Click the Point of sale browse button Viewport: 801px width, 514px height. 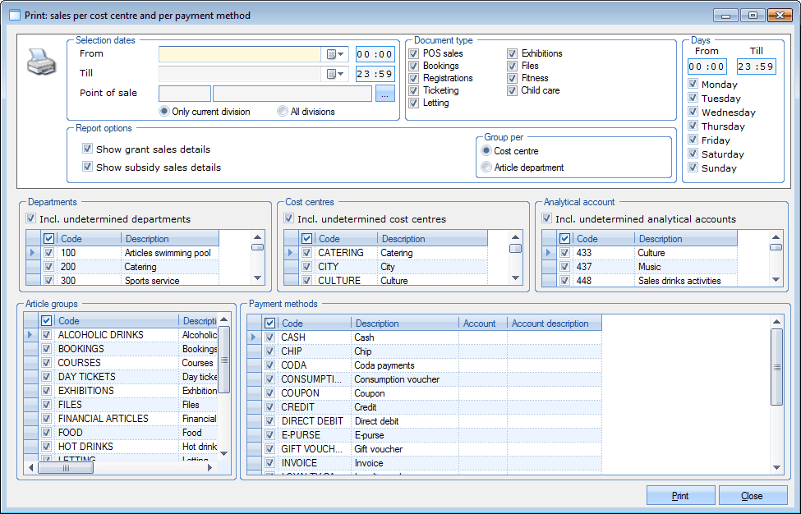click(x=385, y=94)
